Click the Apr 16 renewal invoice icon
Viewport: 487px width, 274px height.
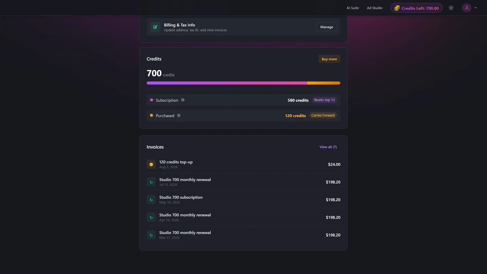click(x=151, y=217)
